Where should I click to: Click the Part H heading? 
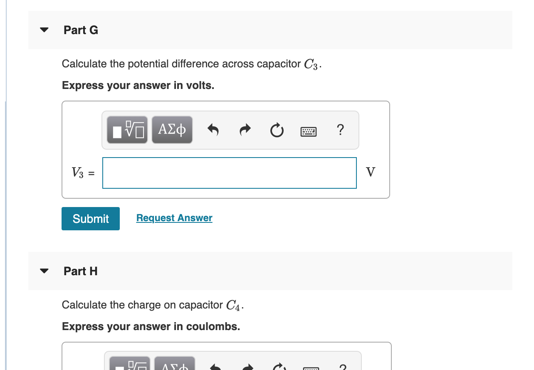pos(80,271)
